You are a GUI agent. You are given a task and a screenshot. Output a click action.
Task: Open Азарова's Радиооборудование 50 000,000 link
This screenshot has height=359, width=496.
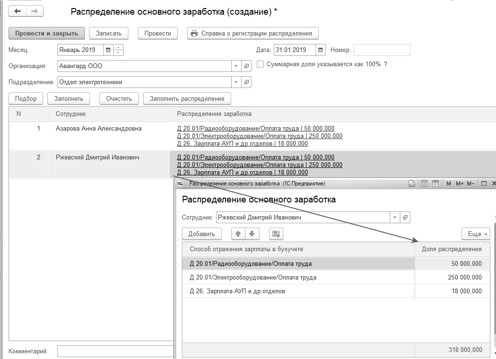click(256, 129)
